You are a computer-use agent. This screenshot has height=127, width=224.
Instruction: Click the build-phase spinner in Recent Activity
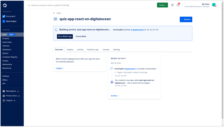pos(112,69)
